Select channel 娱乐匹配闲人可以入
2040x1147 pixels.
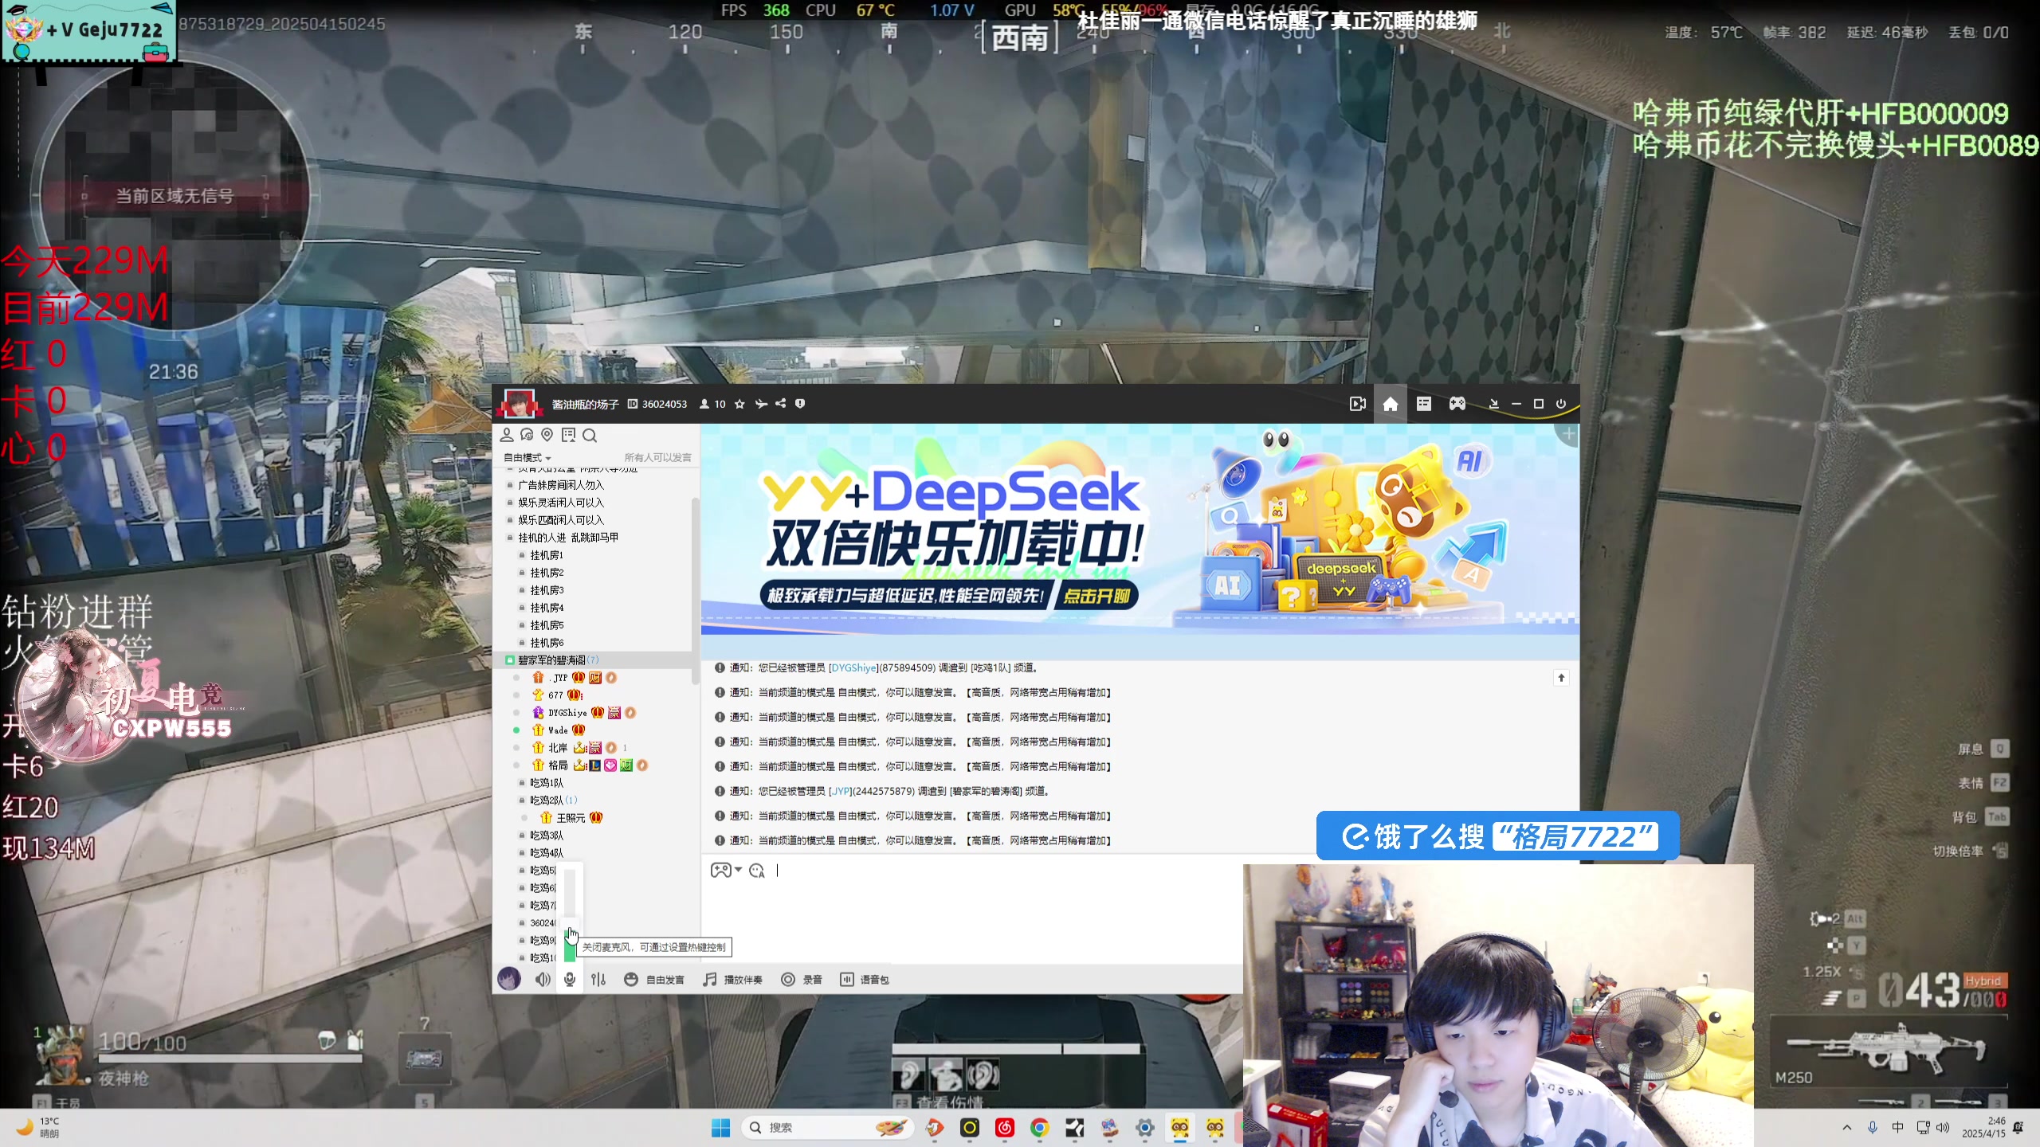[x=561, y=520]
